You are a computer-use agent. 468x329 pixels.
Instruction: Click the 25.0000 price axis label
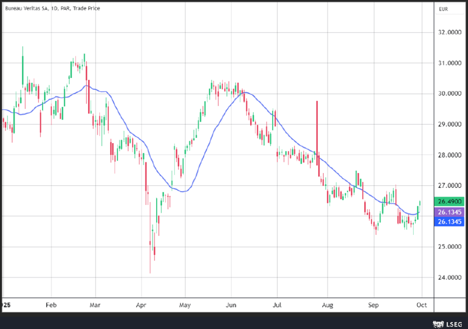click(x=450, y=247)
